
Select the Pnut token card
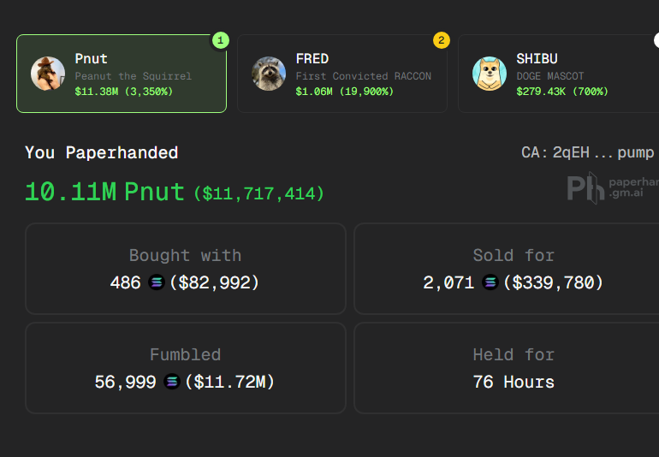(122, 74)
